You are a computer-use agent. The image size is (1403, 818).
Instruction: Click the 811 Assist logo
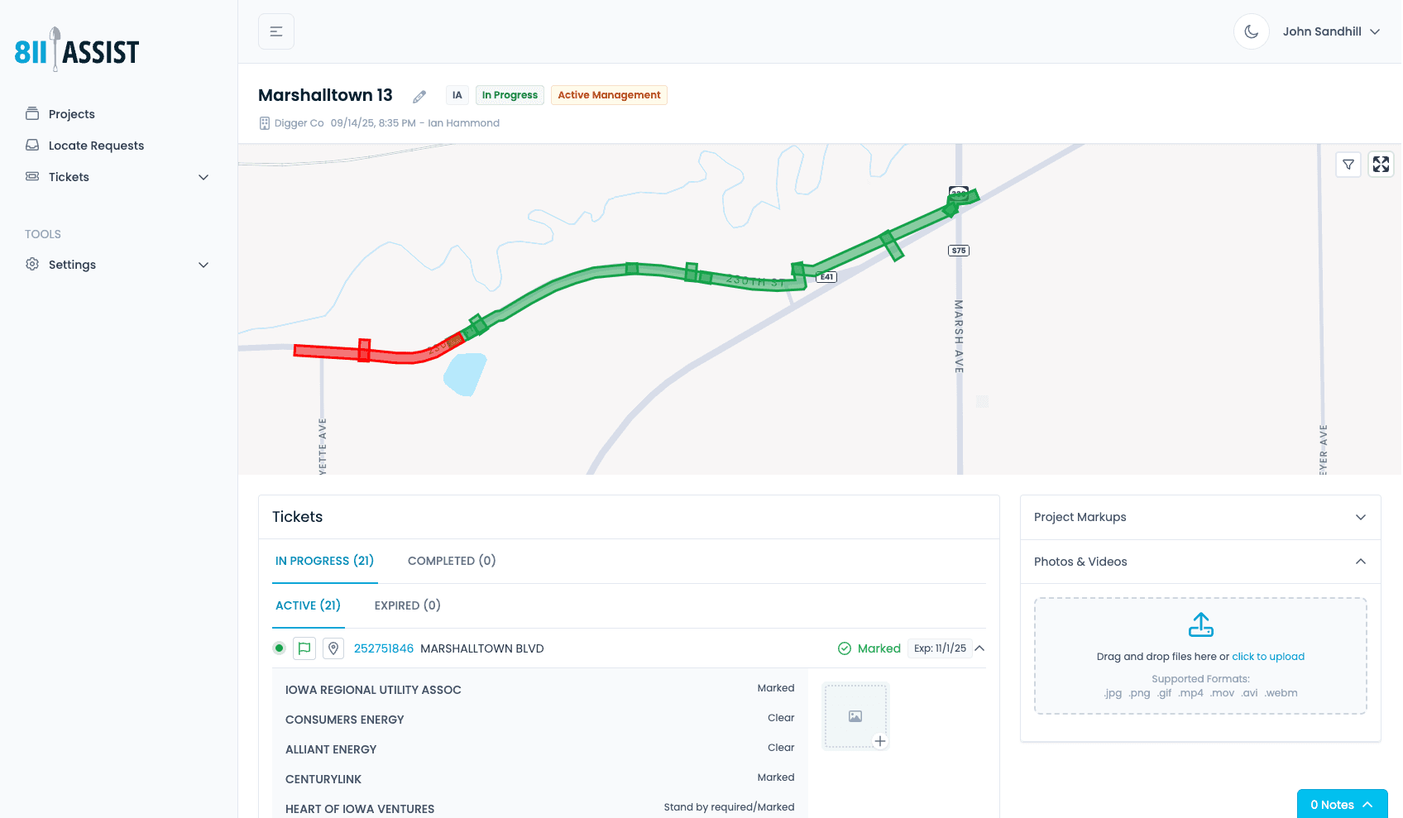pos(77,50)
